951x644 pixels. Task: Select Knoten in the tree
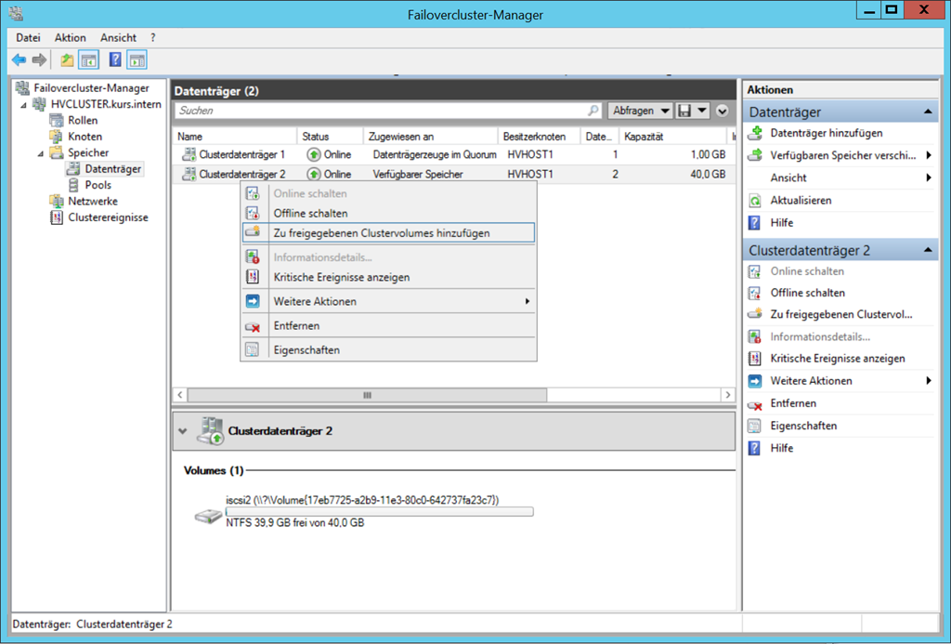(85, 137)
